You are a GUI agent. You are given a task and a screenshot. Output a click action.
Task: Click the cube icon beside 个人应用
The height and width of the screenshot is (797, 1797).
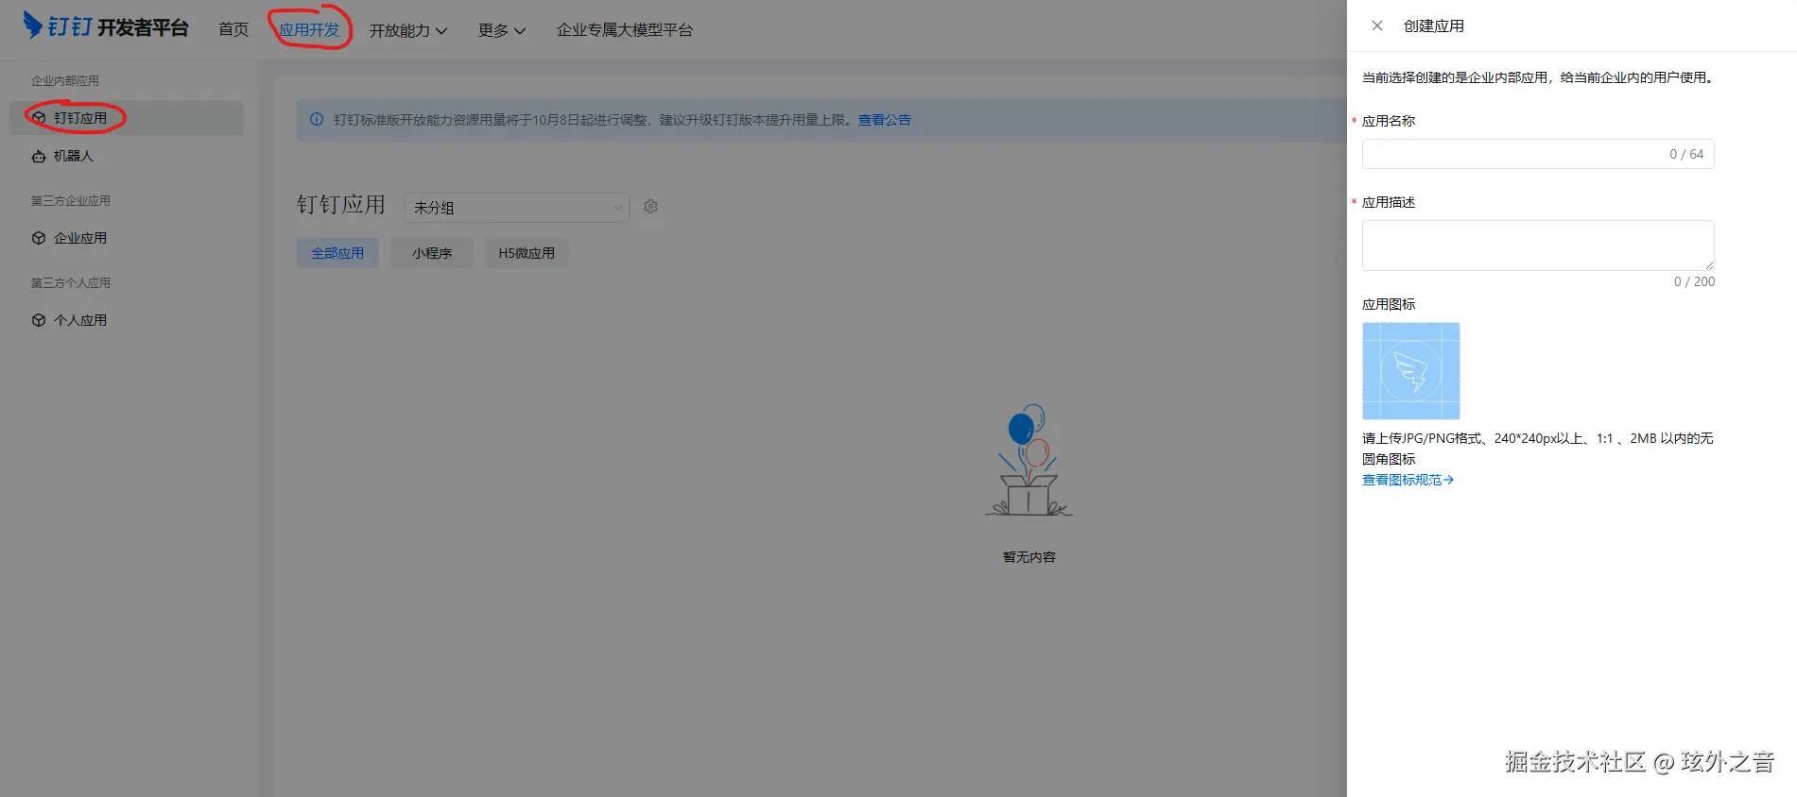39,320
